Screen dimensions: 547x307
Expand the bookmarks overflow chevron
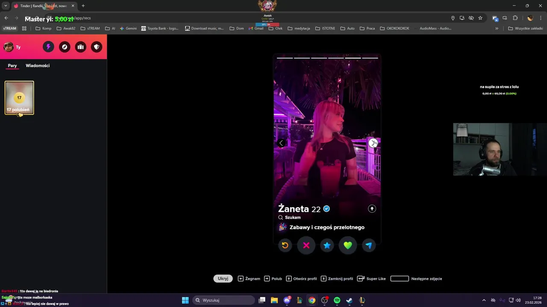pos(497,29)
